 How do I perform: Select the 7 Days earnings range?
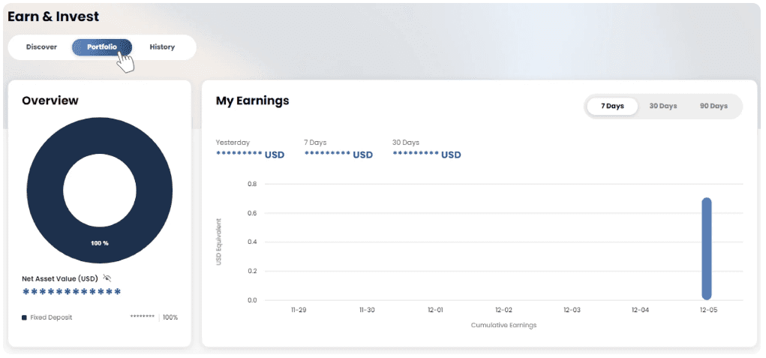pyautogui.click(x=612, y=106)
